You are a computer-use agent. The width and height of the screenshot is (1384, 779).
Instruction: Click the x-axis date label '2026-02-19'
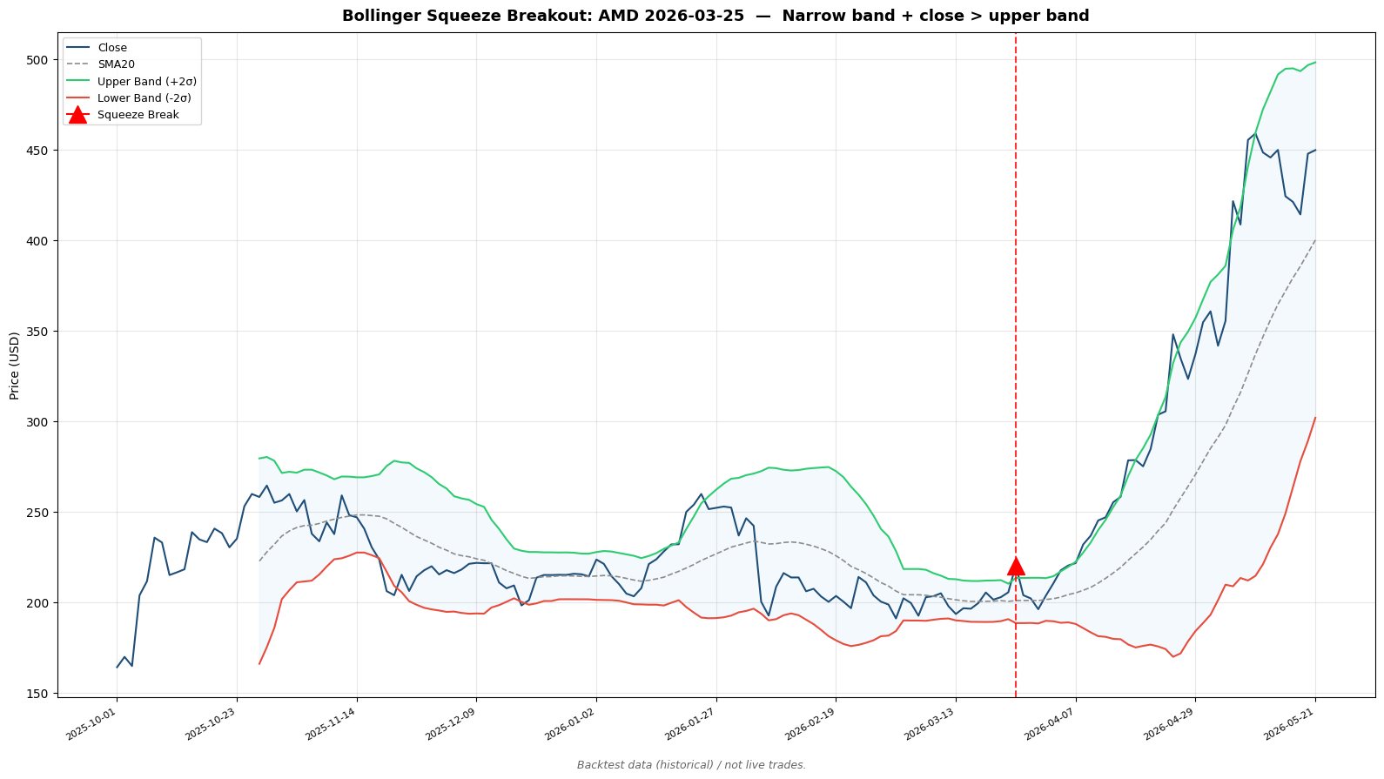[x=811, y=723]
